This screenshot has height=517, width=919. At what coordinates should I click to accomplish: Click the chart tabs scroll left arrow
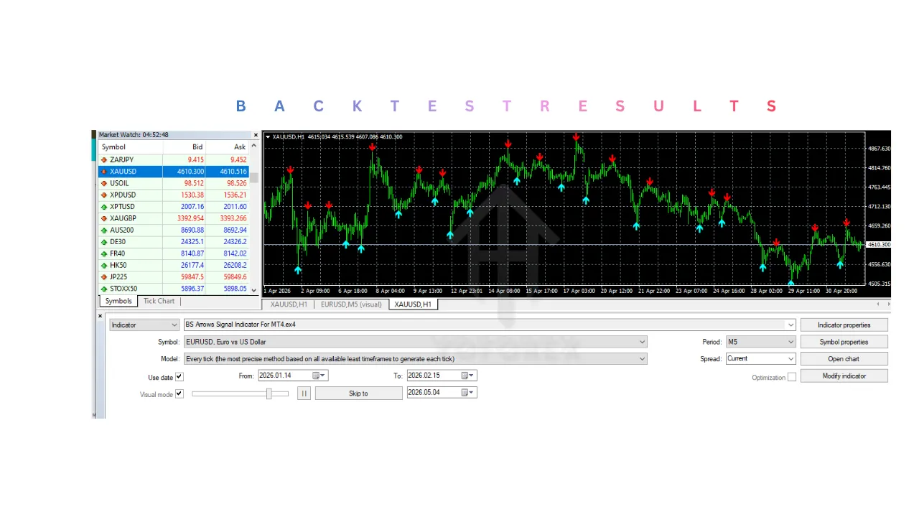coord(878,304)
